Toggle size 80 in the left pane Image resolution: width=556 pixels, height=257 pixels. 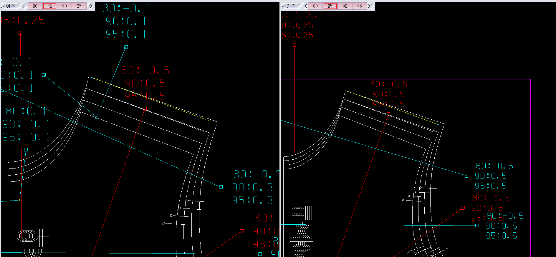coord(35,6)
